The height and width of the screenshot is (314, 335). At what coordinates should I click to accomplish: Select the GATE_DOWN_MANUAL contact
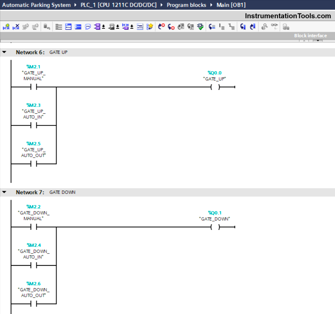[x=34, y=227]
